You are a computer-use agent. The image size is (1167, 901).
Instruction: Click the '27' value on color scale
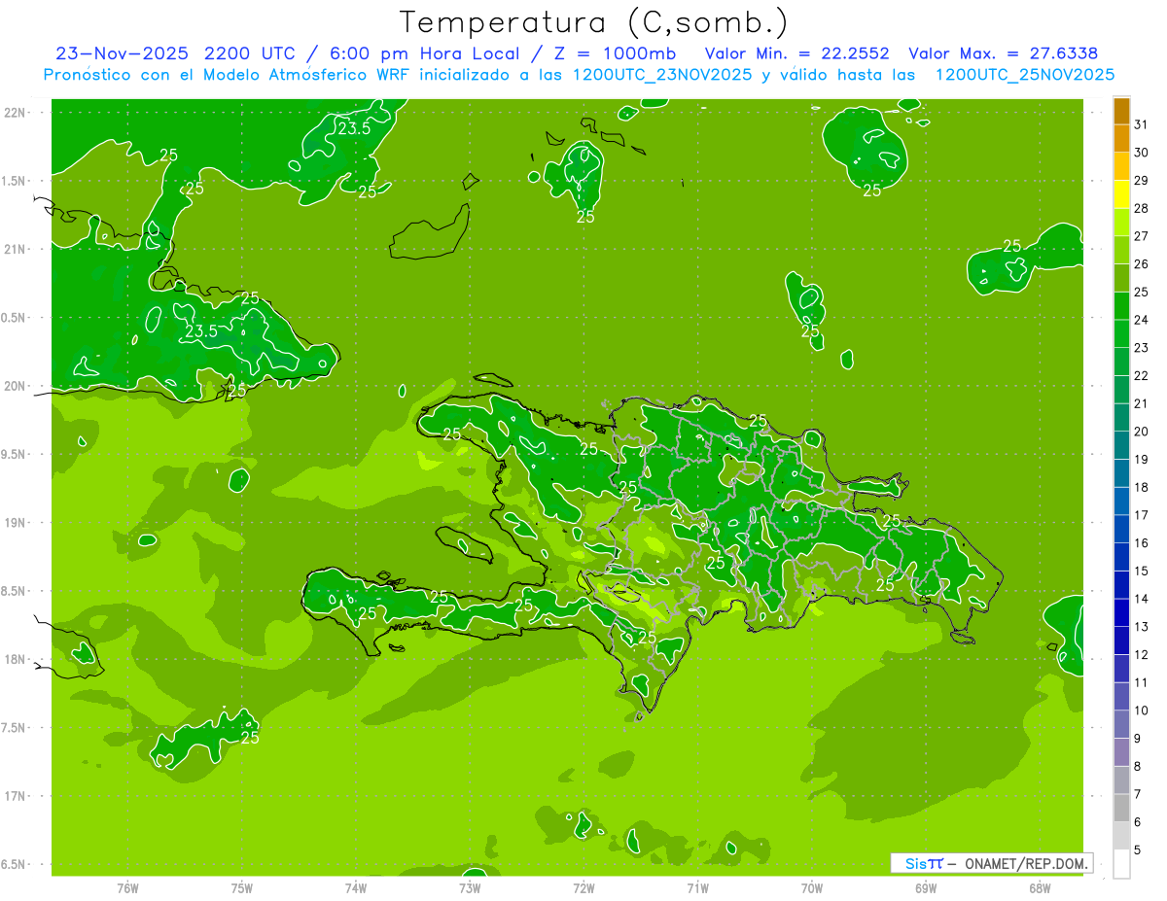1142,236
